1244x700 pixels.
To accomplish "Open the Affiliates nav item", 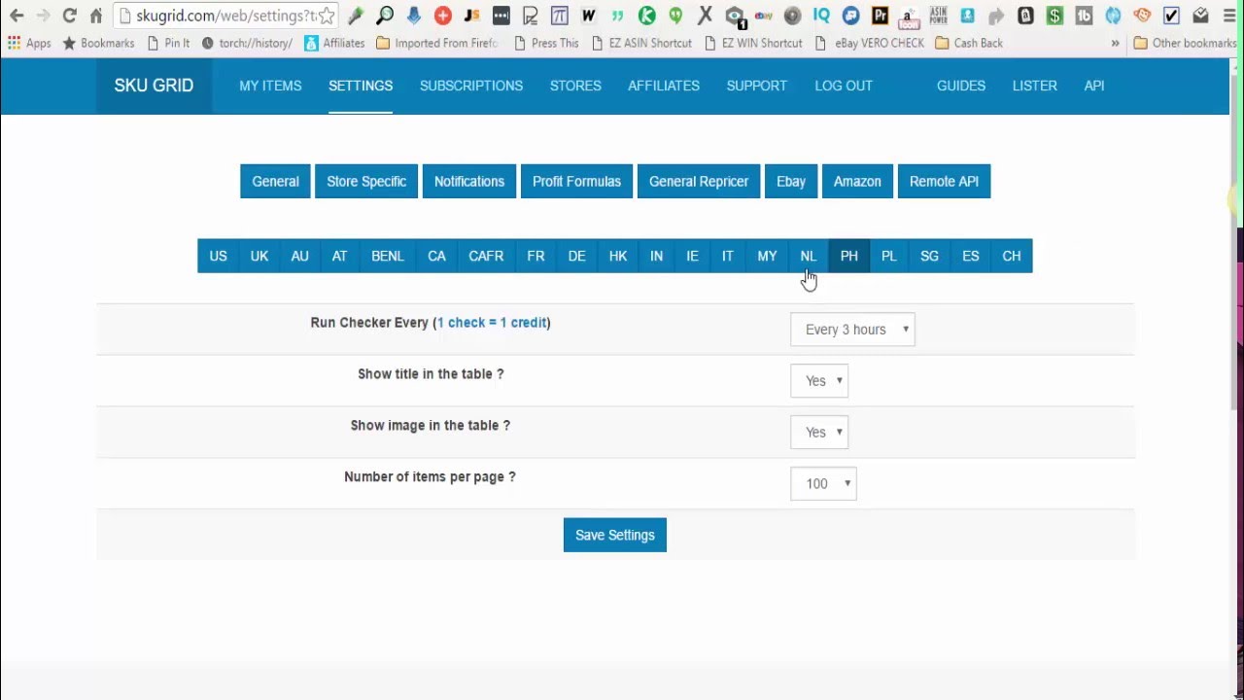I will click(x=664, y=86).
